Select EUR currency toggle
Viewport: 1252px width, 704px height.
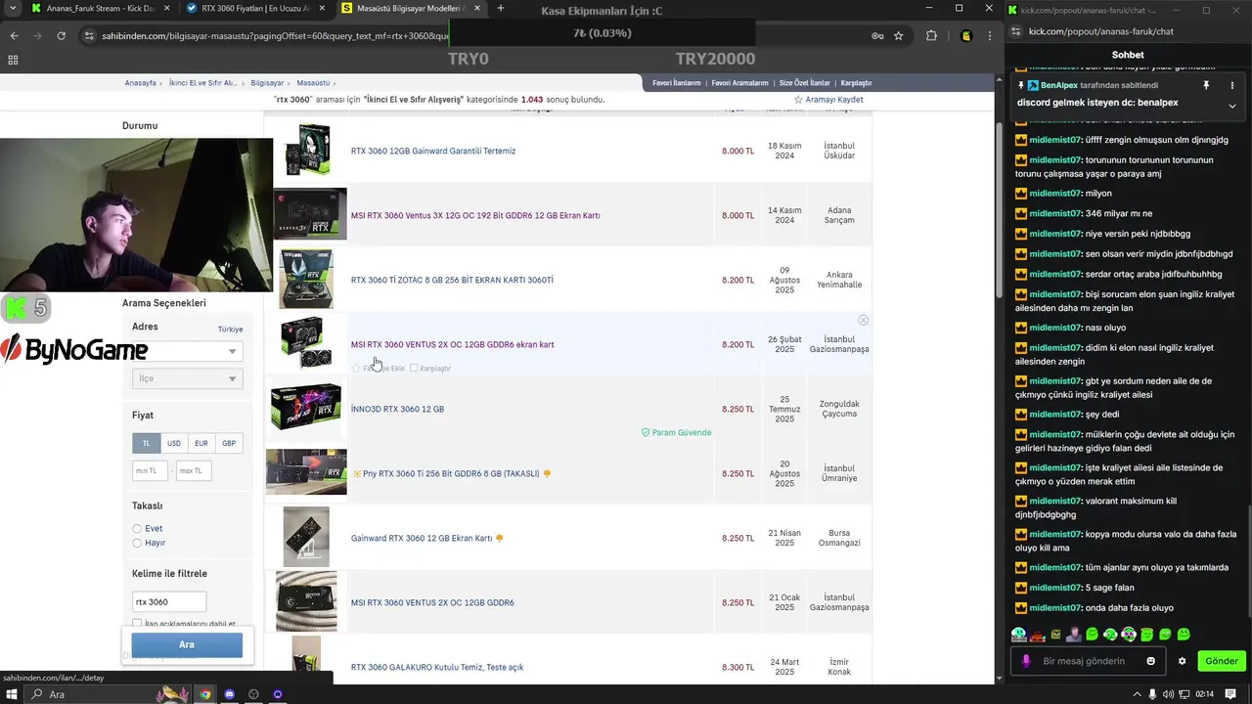(x=201, y=443)
